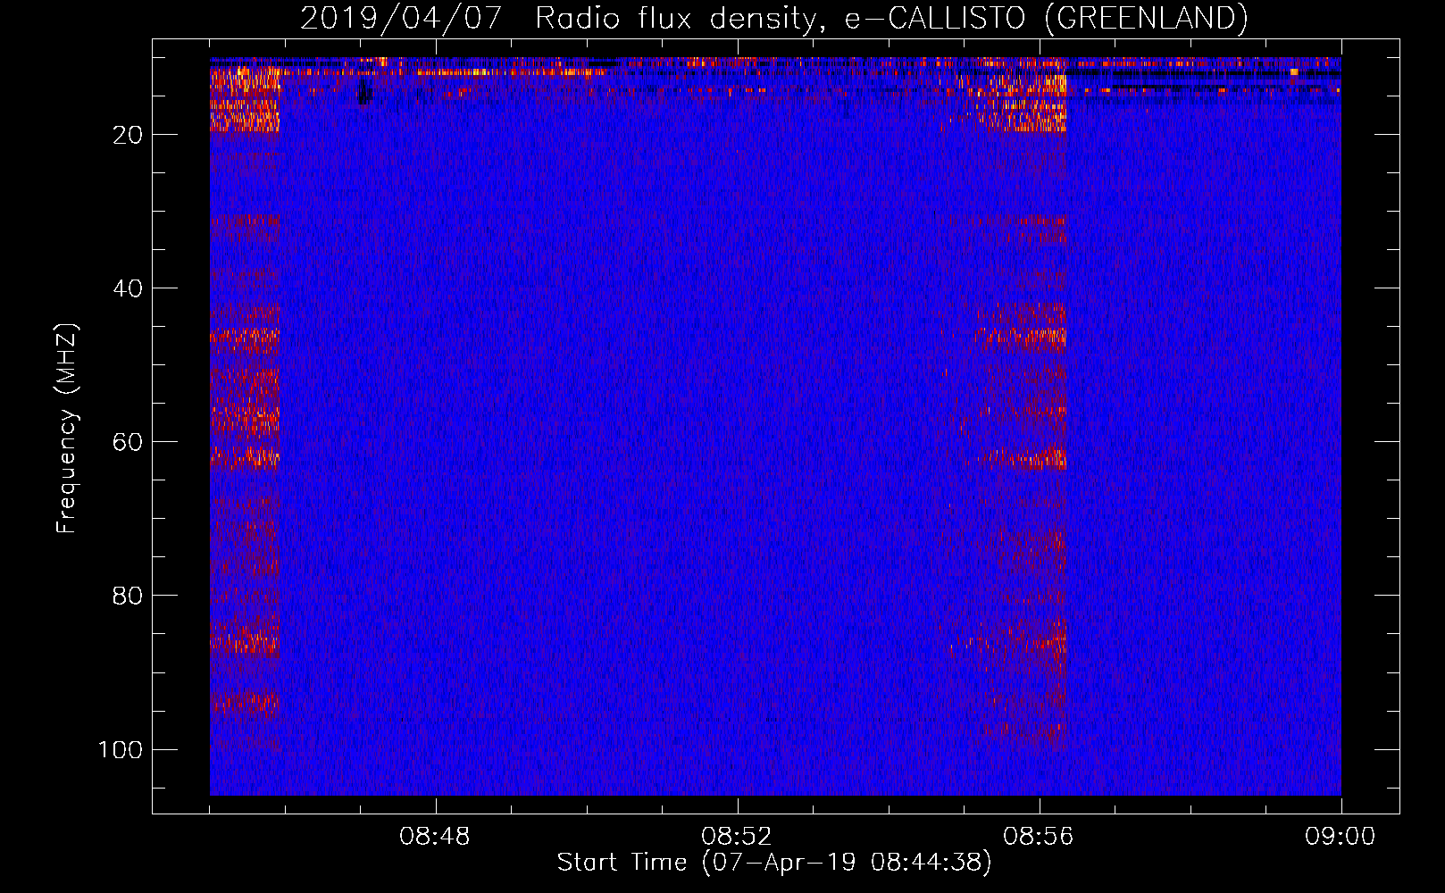Click the "Frequency (MHZ)" axis label

pos(67,429)
